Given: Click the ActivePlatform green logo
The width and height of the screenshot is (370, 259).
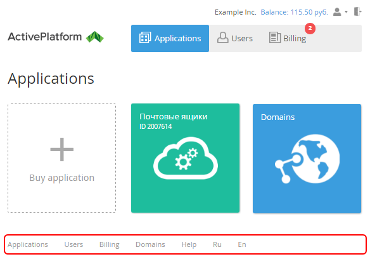Looking at the screenshot, I should (x=94, y=37).
